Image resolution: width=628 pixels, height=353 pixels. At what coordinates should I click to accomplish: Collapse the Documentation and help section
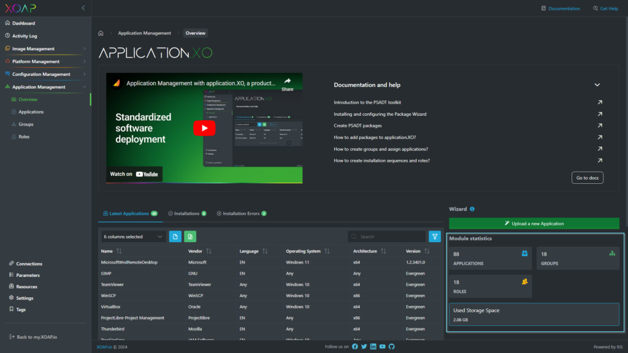click(597, 85)
